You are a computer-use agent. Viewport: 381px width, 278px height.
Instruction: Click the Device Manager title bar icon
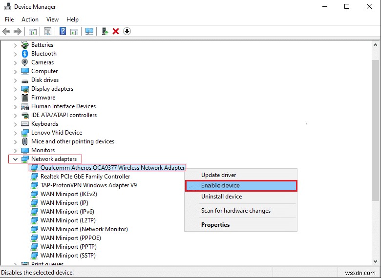pos(7,6)
